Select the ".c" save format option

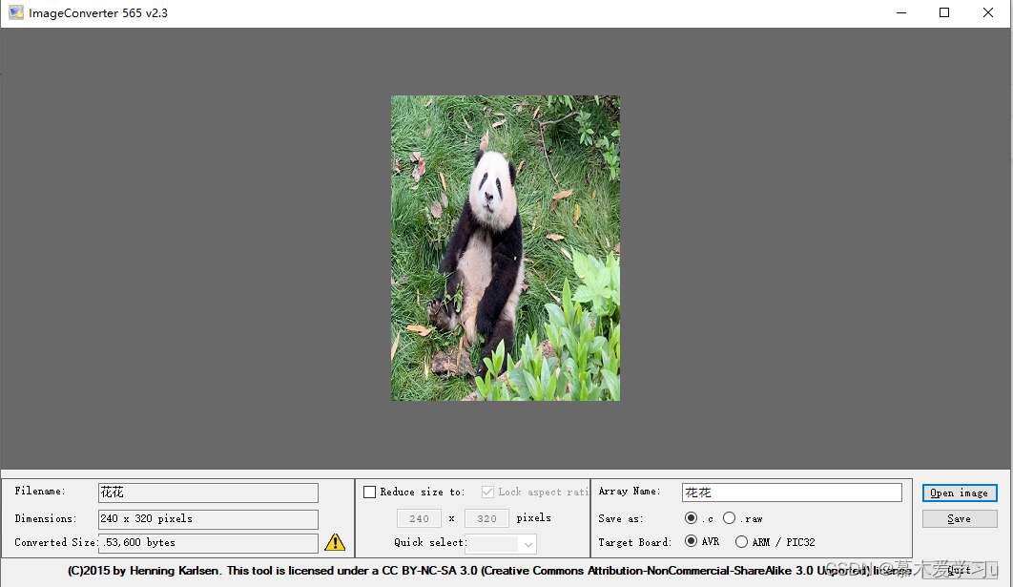692,517
